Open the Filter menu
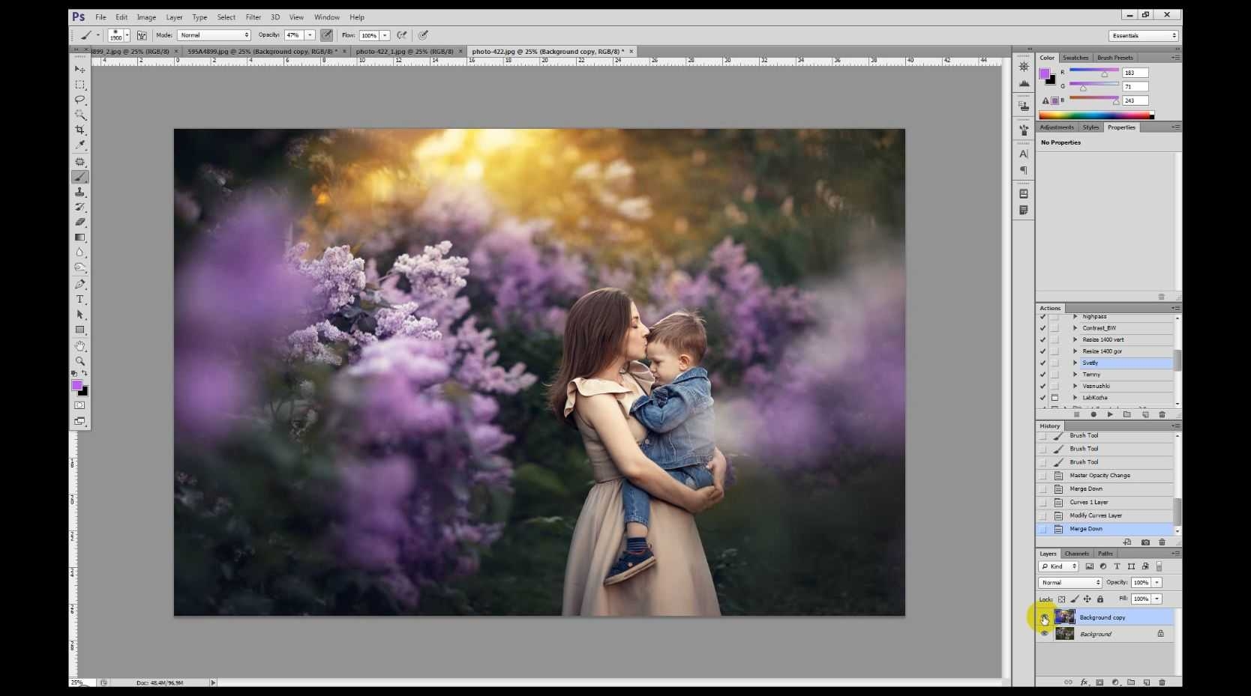Viewport: 1251px width, 696px height. [x=253, y=17]
